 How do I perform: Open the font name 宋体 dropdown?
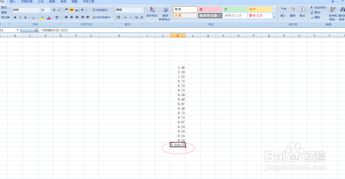coord(39,10)
